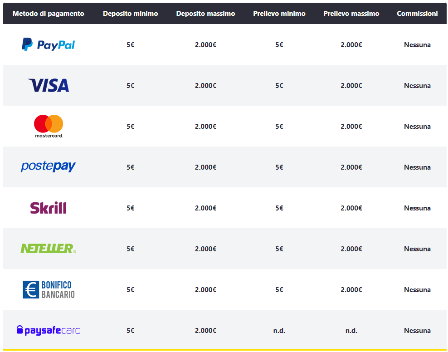Click 5€ deposito minimo in the VISA row
The height and width of the screenshot is (352, 448).
coord(130,86)
